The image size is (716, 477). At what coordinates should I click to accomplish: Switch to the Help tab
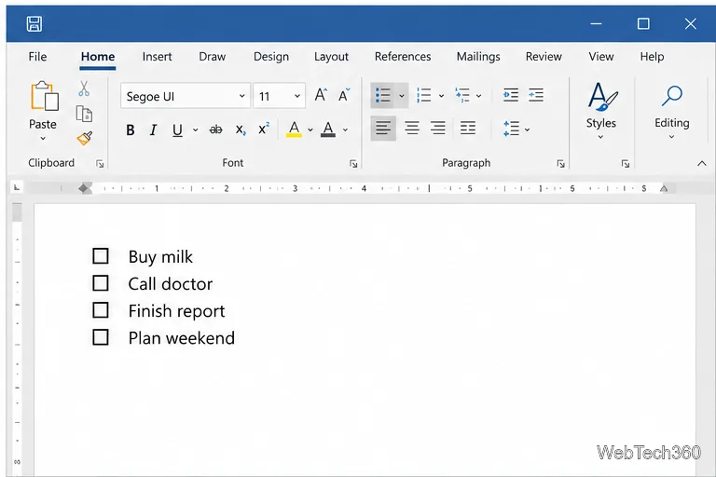tap(652, 57)
